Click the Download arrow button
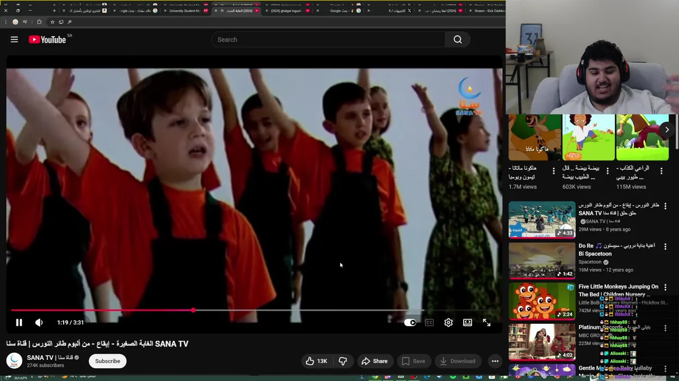 point(457,361)
